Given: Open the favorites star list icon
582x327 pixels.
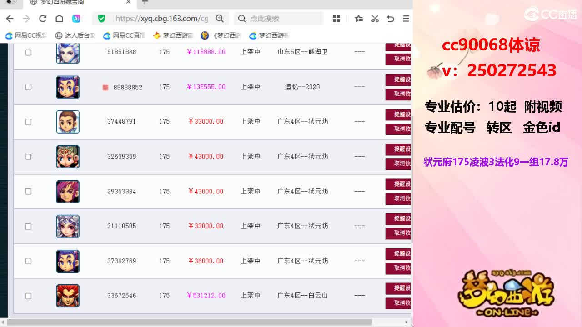Looking at the screenshot, I should tap(359, 19).
